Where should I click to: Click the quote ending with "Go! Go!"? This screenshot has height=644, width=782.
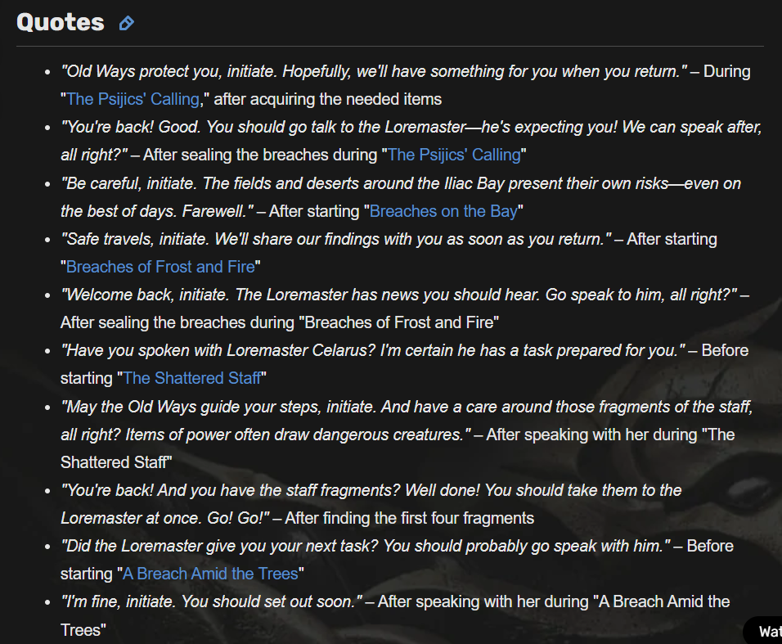tap(371, 504)
